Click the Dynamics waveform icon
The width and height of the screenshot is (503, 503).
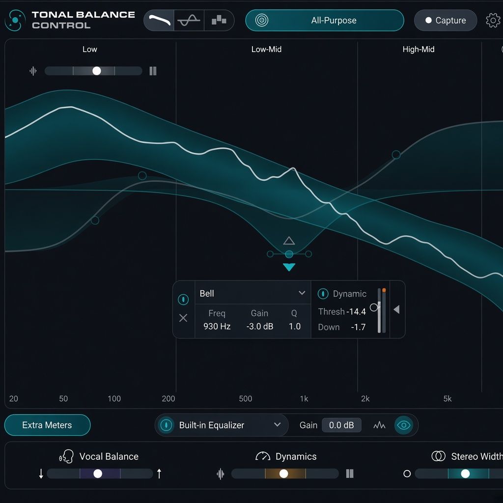click(x=221, y=474)
